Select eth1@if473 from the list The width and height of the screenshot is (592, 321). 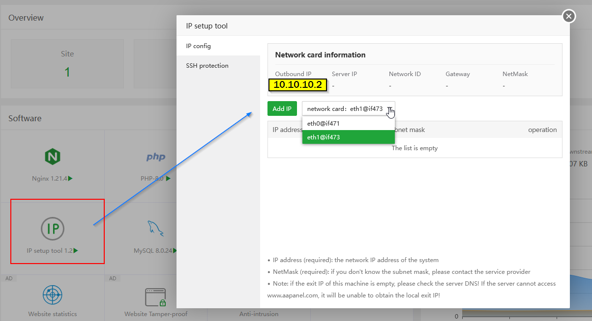click(x=349, y=137)
